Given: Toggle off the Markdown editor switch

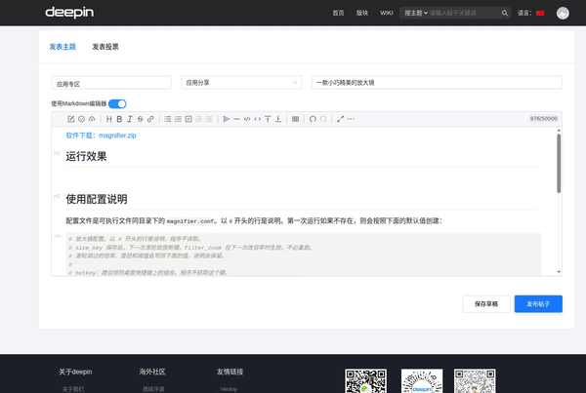Looking at the screenshot, I should point(117,103).
